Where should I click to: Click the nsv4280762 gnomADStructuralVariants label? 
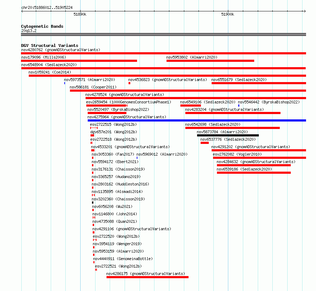coord(61,50)
